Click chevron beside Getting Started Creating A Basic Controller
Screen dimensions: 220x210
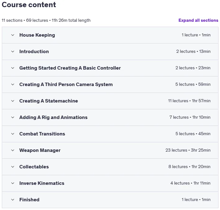click(13, 68)
